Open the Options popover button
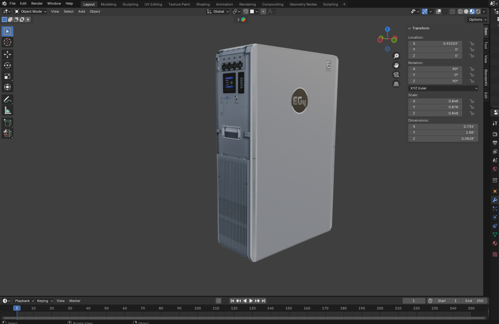The height and width of the screenshot is (324, 499). point(478,19)
